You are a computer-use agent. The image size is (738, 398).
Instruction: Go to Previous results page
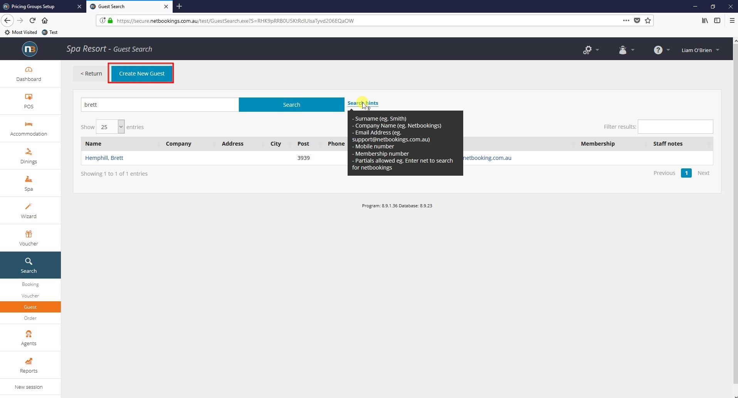[x=664, y=173]
